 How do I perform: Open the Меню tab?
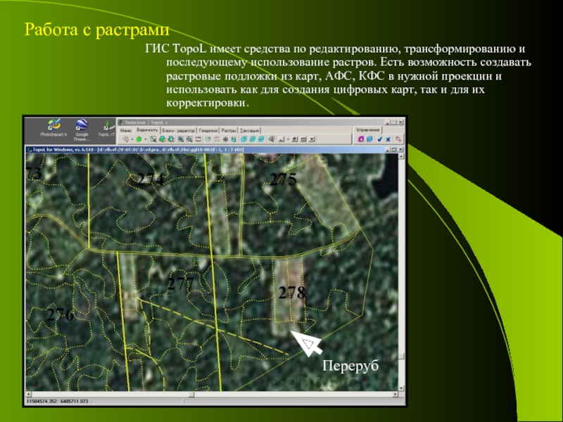(x=125, y=130)
